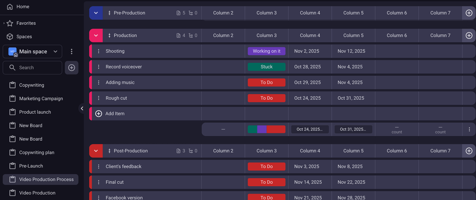Click Production subitem count icon
476x200 pixels.
[191, 36]
